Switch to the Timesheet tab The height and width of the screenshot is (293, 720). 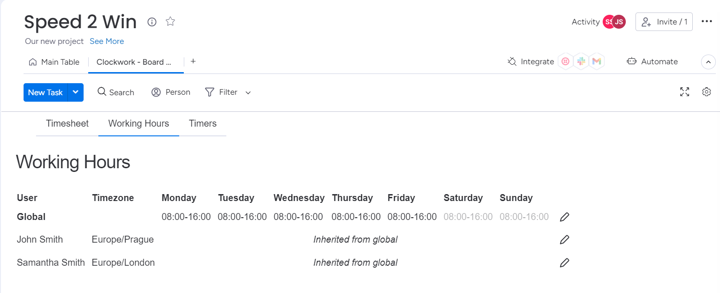67,123
